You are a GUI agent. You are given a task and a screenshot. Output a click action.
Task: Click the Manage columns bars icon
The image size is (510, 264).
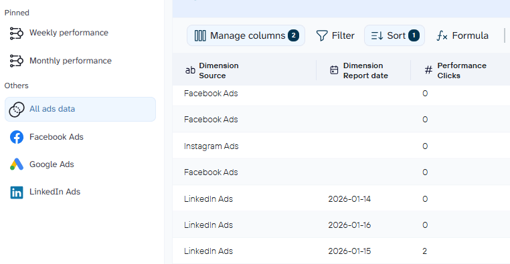pos(200,35)
